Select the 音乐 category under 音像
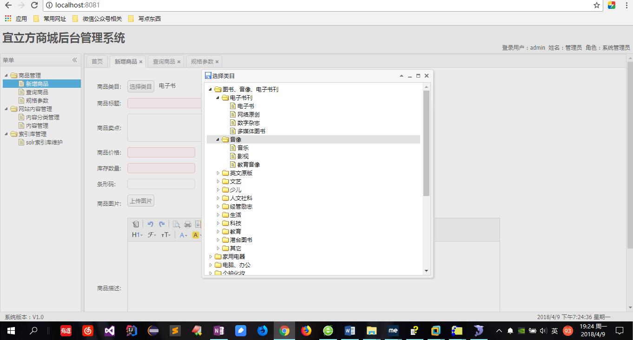Screen dimensions: 633x340 point(244,148)
